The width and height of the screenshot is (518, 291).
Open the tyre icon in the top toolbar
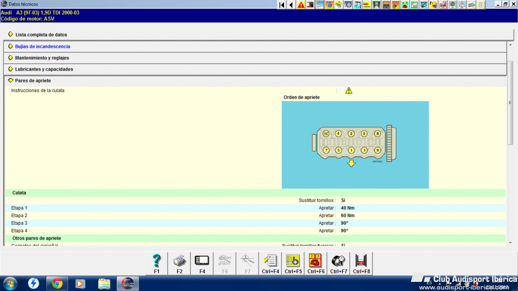[348, 5]
